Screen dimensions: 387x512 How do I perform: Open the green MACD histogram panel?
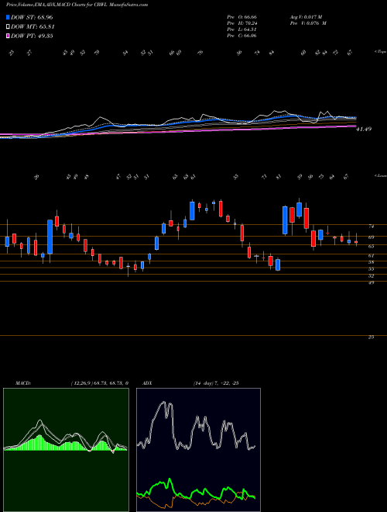[66, 450]
